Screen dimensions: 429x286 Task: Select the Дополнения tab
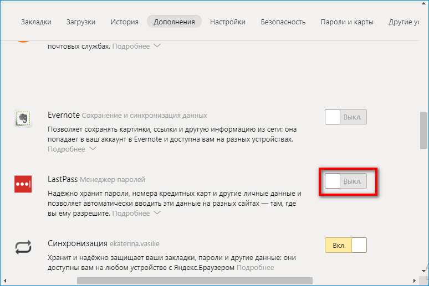click(174, 22)
